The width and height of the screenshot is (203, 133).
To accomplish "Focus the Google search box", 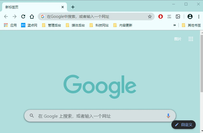I will click(100, 116).
